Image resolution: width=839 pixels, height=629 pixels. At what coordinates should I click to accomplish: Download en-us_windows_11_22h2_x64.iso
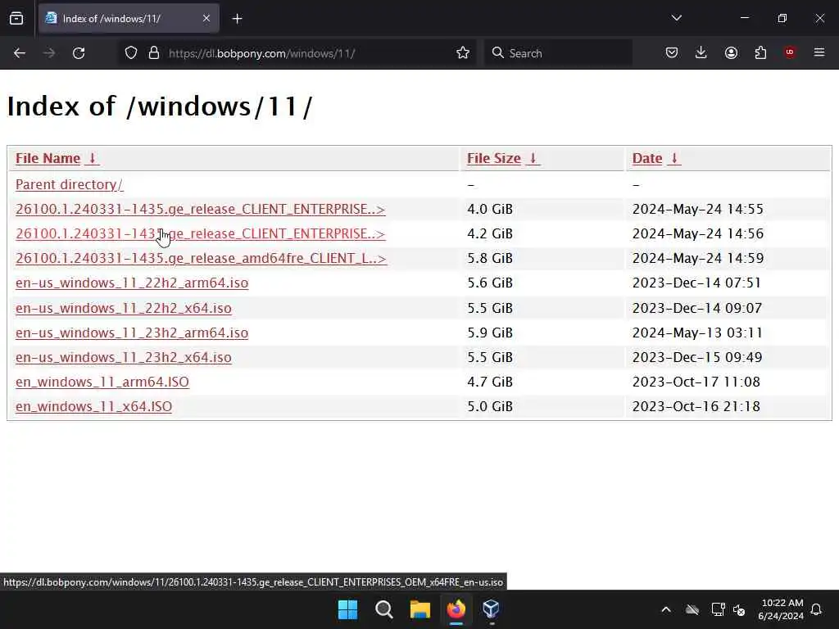pos(124,308)
